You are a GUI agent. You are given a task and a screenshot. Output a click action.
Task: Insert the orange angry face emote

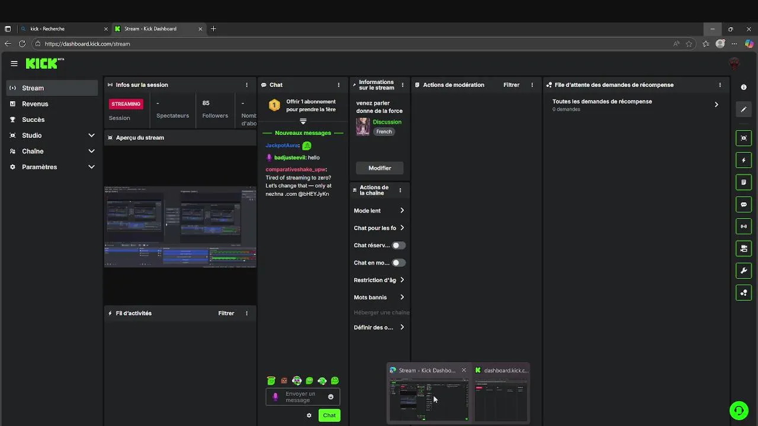point(284,380)
